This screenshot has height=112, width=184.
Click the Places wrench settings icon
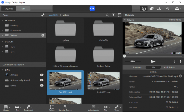click(43, 15)
